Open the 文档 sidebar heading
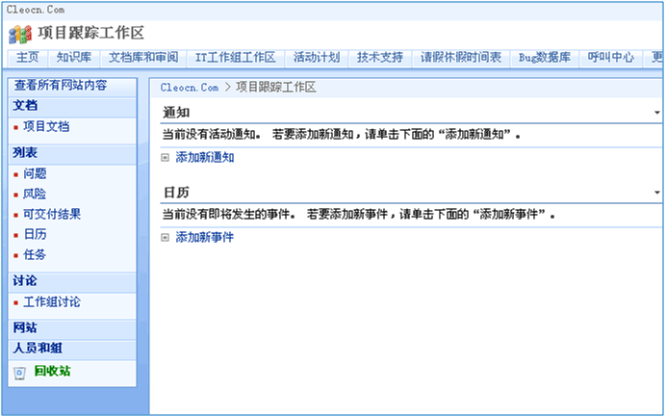This screenshot has width=666, height=417. pos(25,105)
